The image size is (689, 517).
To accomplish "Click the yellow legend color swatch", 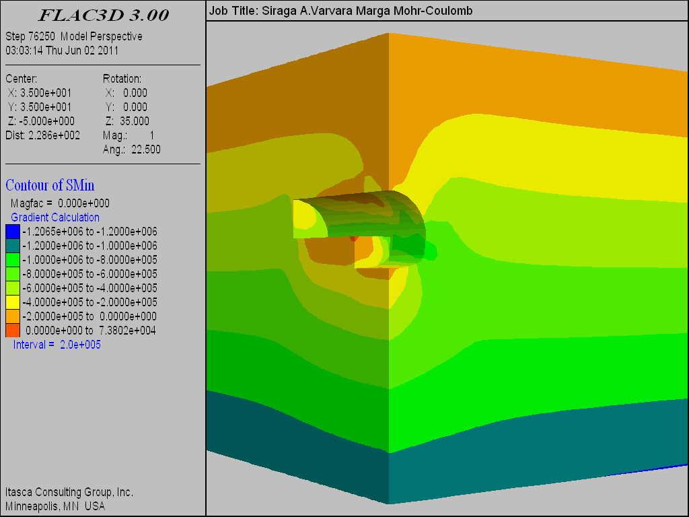I will click(13, 302).
